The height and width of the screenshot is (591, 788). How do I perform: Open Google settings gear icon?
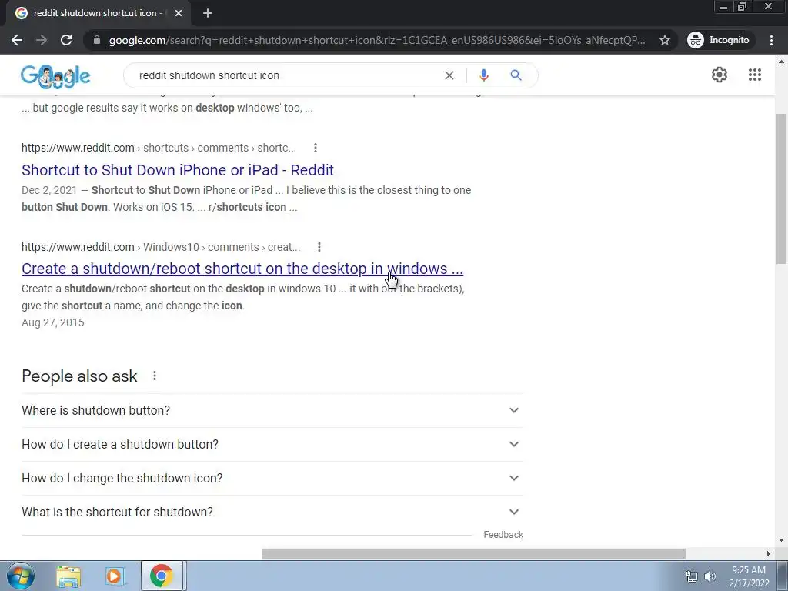tap(720, 75)
